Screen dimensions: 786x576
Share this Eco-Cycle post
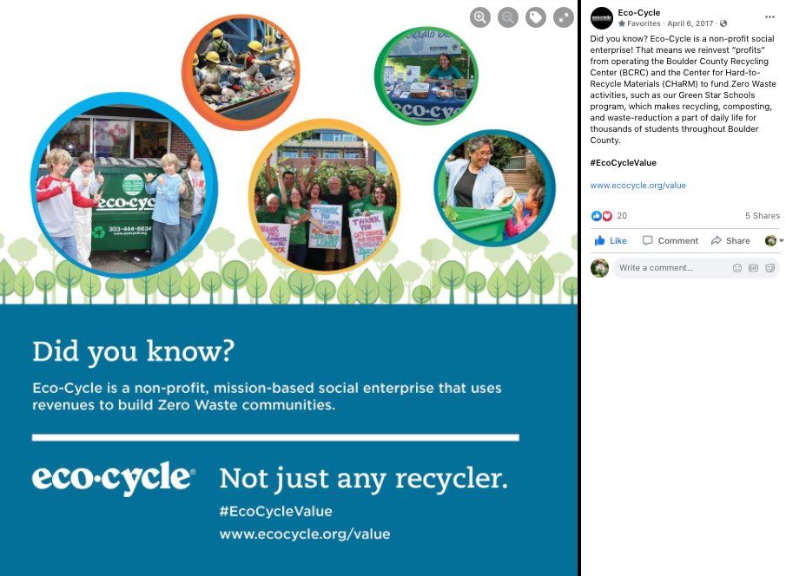[730, 241]
